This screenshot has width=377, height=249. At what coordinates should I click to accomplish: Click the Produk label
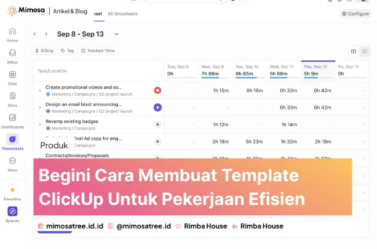coord(54,145)
